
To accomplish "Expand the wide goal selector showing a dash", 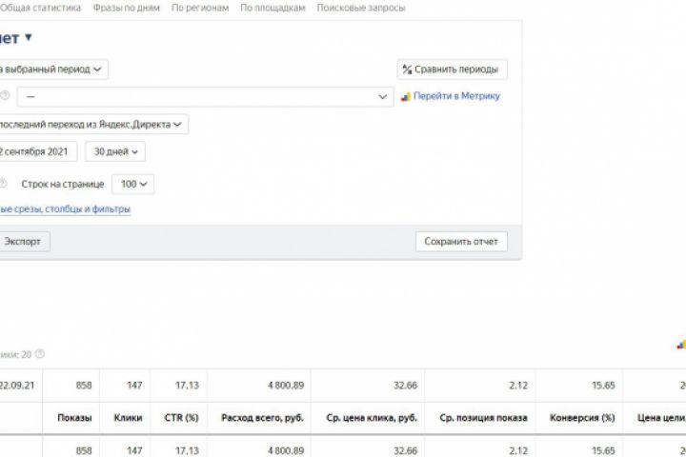I will (x=205, y=96).
